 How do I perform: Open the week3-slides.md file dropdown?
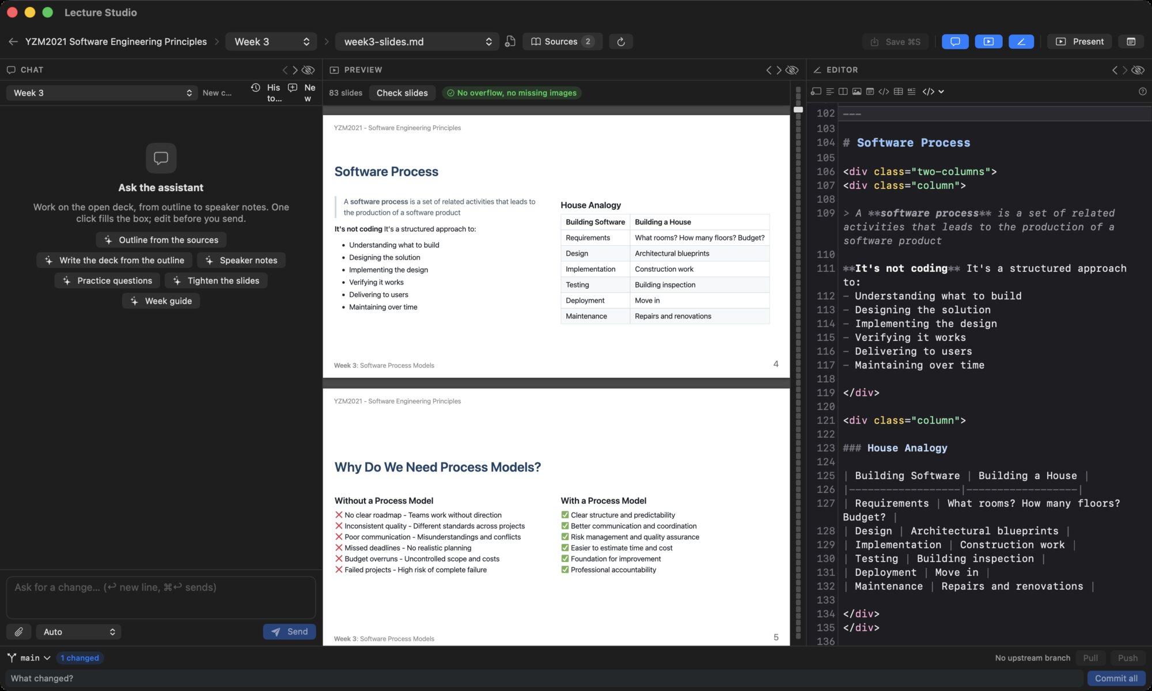tap(417, 41)
